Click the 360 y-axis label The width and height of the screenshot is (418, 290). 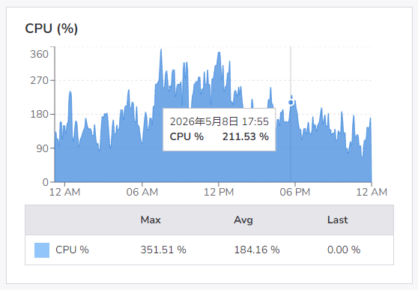pos(39,54)
